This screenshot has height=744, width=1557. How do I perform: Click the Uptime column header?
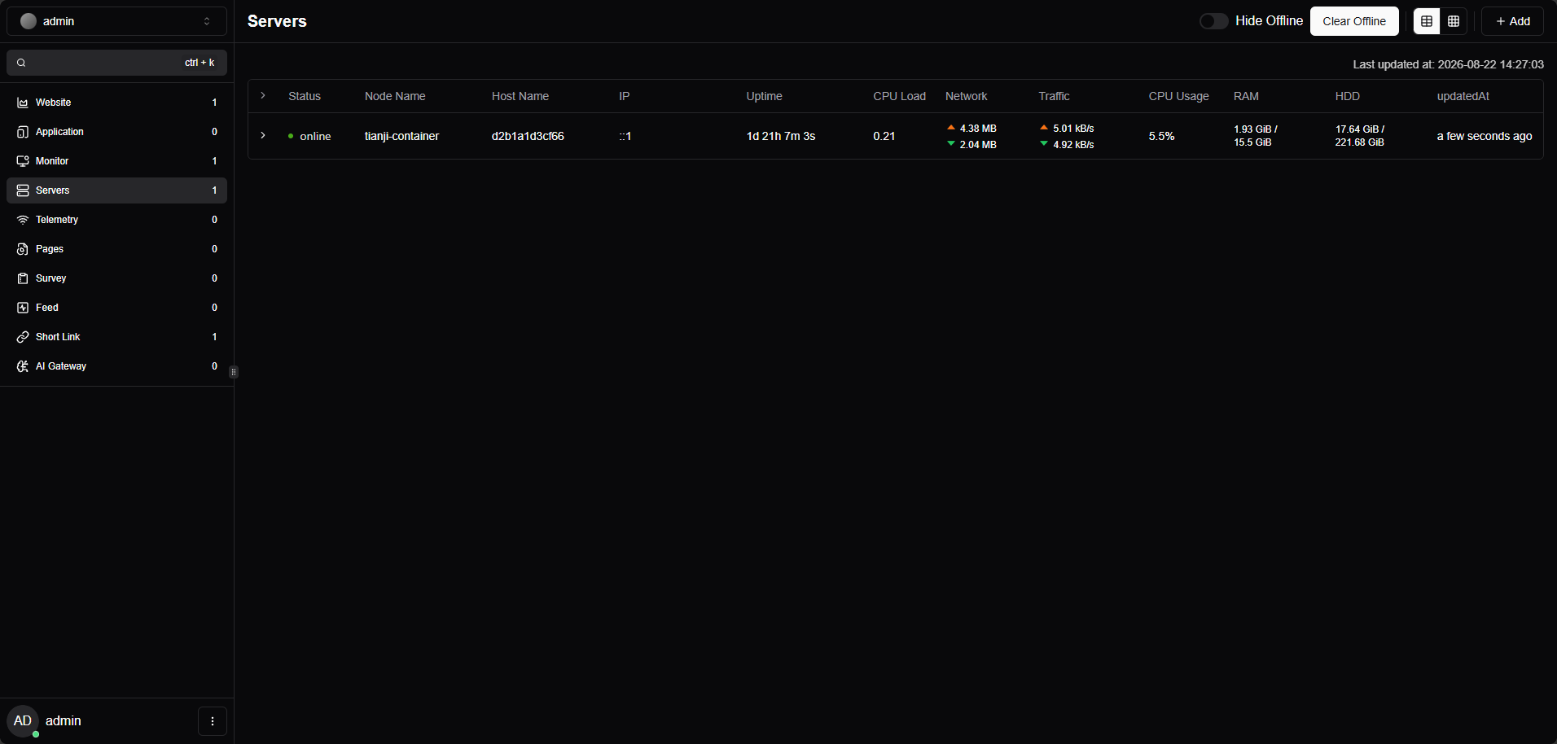[765, 96]
